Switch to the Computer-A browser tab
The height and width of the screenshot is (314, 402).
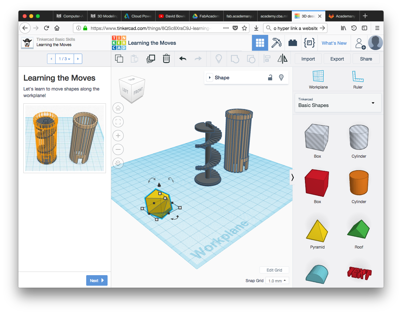tap(70, 16)
